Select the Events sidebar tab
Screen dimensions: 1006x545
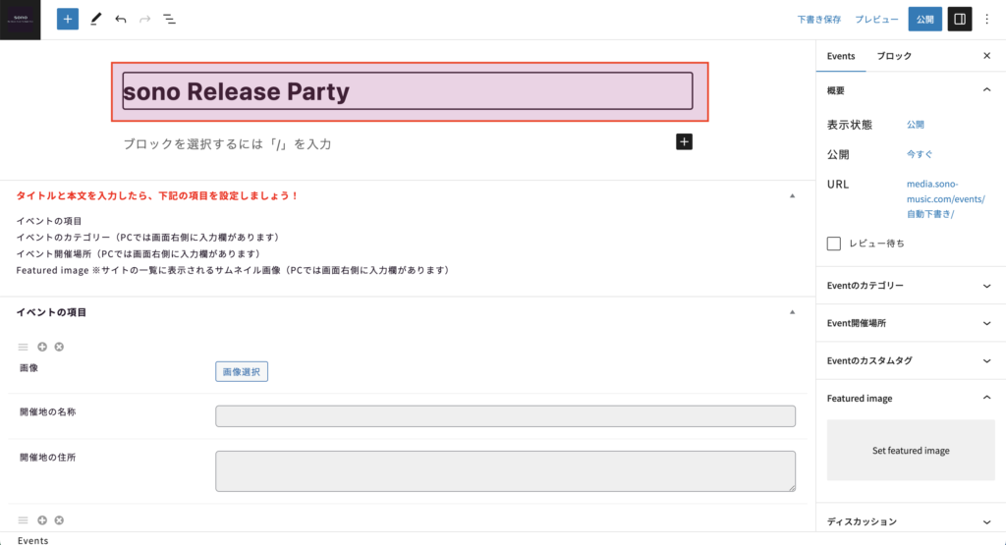(x=841, y=56)
